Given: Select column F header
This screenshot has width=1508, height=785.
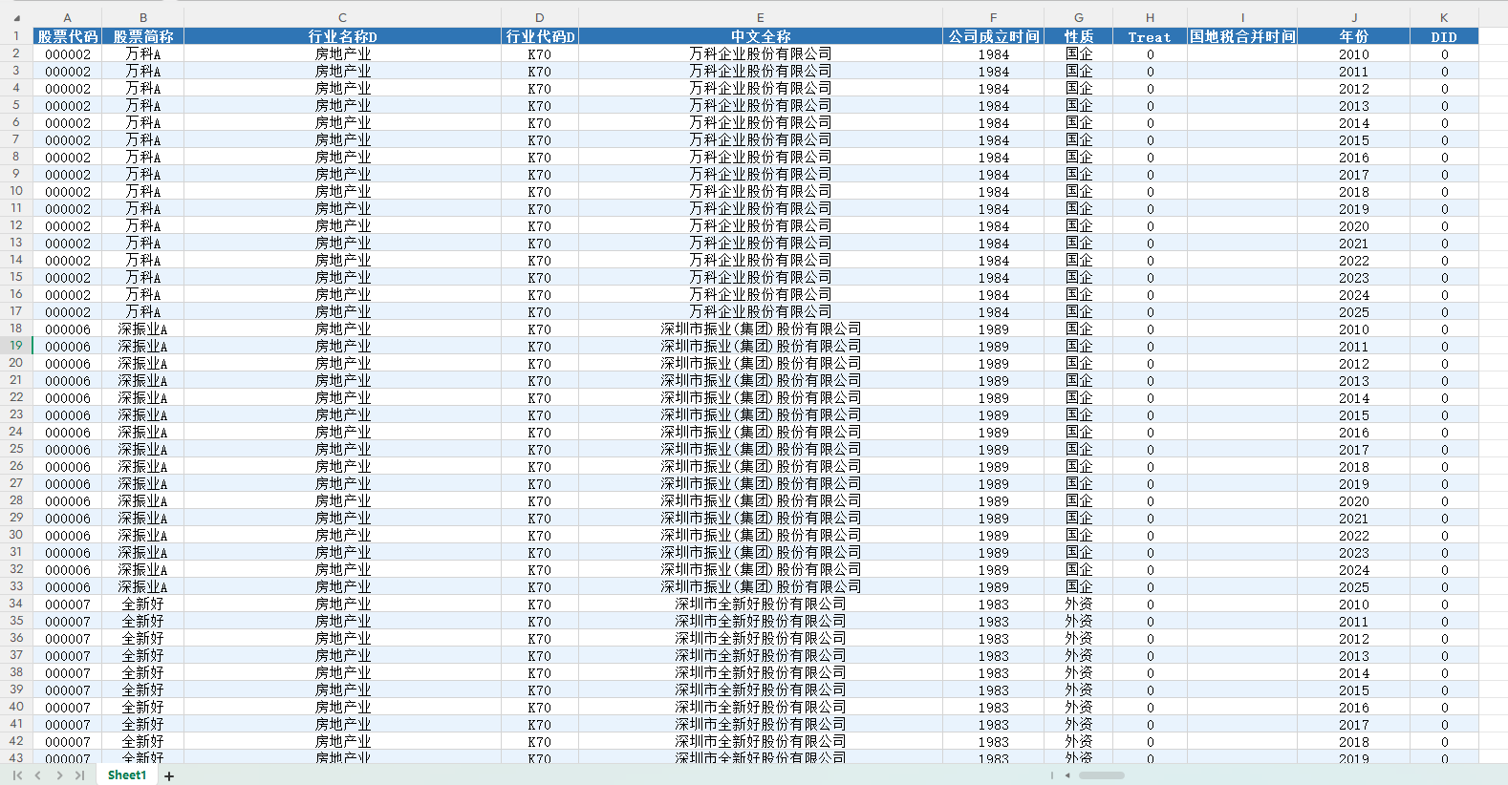Looking at the screenshot, I should coord(993,17).
